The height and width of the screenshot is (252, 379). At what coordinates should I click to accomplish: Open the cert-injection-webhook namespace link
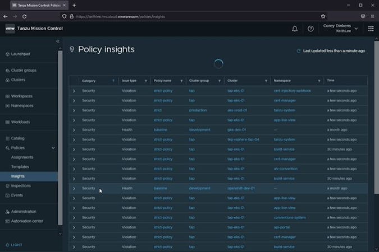[x=292, y=91]
